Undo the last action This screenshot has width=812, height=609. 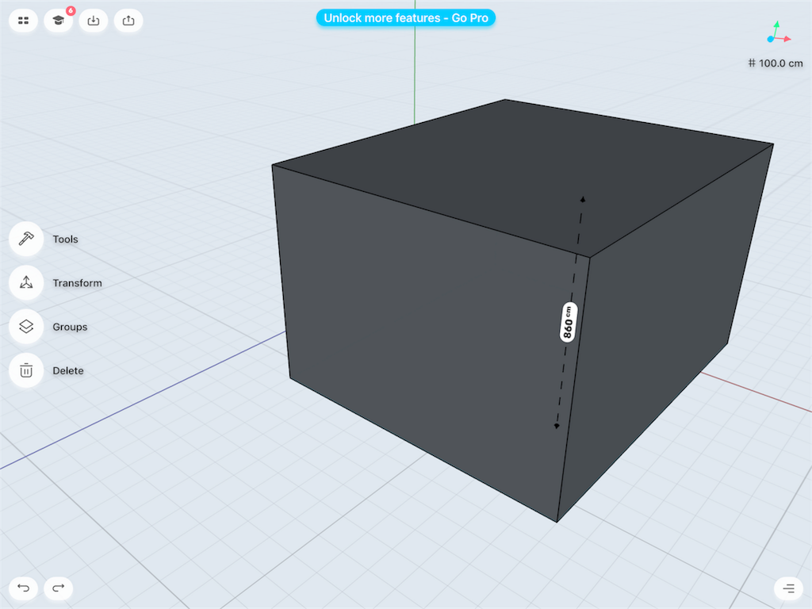click(x=23, y=588)
